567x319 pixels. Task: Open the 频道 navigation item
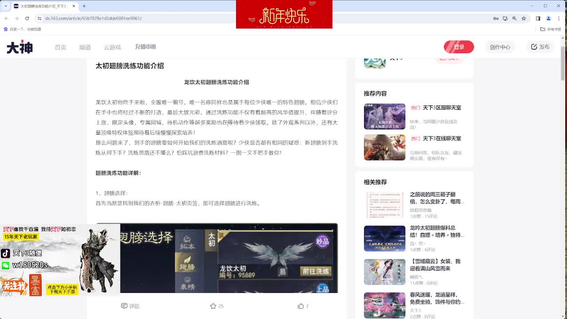(x=85, y=47)
